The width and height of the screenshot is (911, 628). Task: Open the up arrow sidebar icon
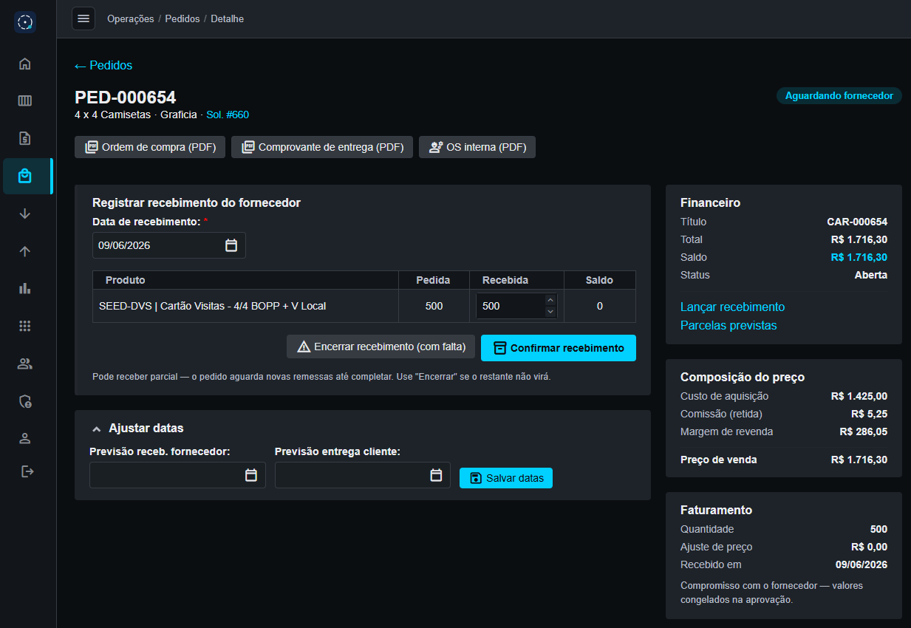[x=25, y=251]
